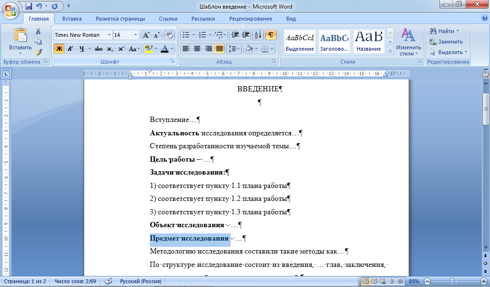Clear formatting with eraser icon
Viewport: 490px width, 287px height.
click(169, 35)
